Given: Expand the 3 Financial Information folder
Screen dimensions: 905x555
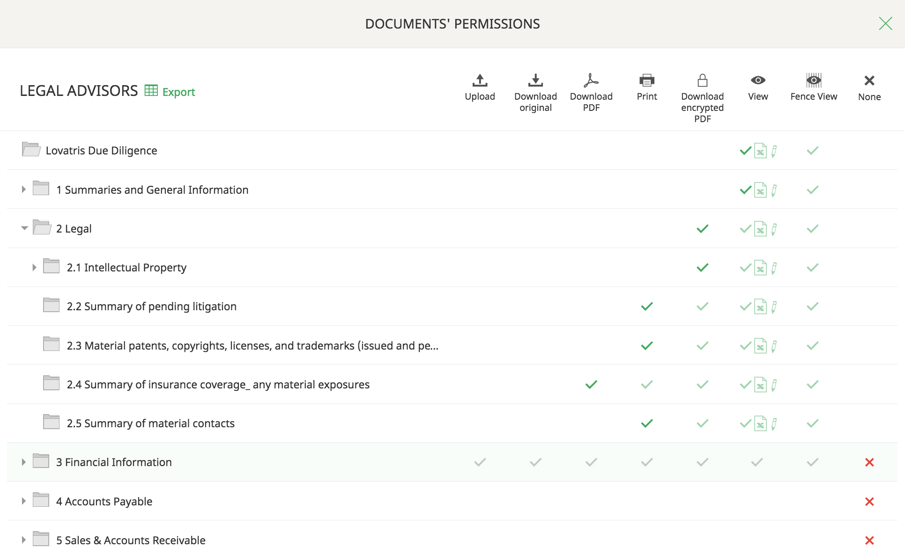Looking at the screenshot, I should point(22,462).
